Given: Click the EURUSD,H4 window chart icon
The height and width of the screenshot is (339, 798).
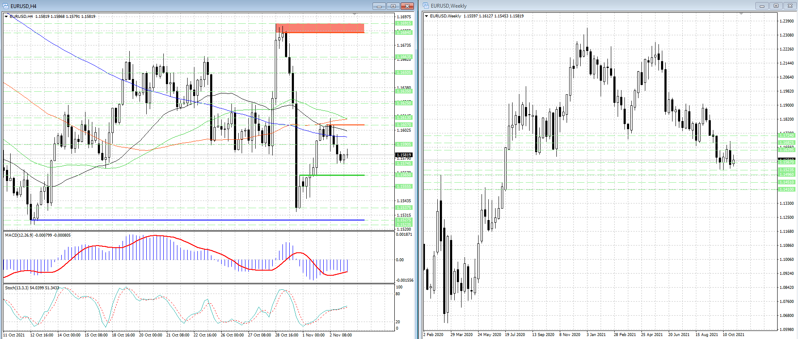Looking at the screenshot, I should pyautogui.click(x=6, y=6).
